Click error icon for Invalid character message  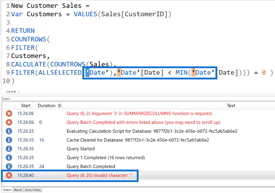[x=9, y=175]
